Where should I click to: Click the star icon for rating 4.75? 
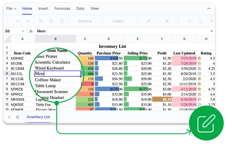(x=199, y=89)
